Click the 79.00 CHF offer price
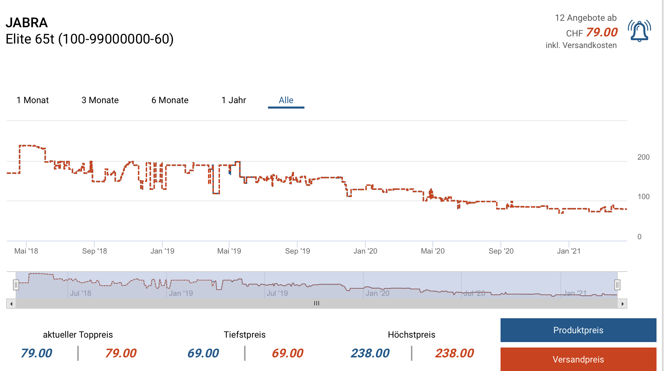This screenshot has height=371, width=664. (602, 32)
